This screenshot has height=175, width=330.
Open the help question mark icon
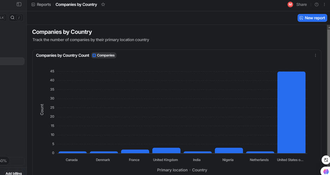click(316, 5)
